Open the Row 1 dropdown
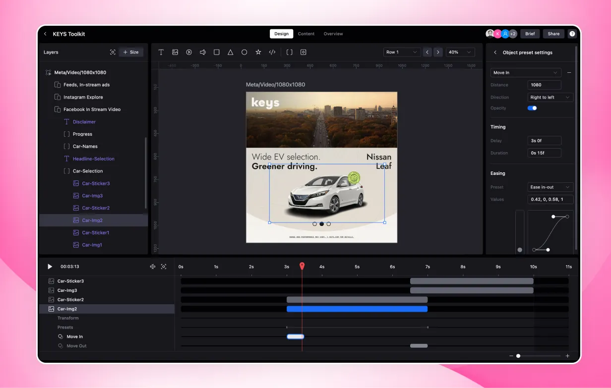Image resolution: width=611 pixels, height=388 pixels. (402, 52)
